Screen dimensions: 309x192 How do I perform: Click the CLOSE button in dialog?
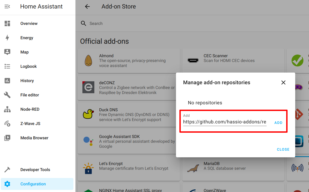tap(283, 149)
